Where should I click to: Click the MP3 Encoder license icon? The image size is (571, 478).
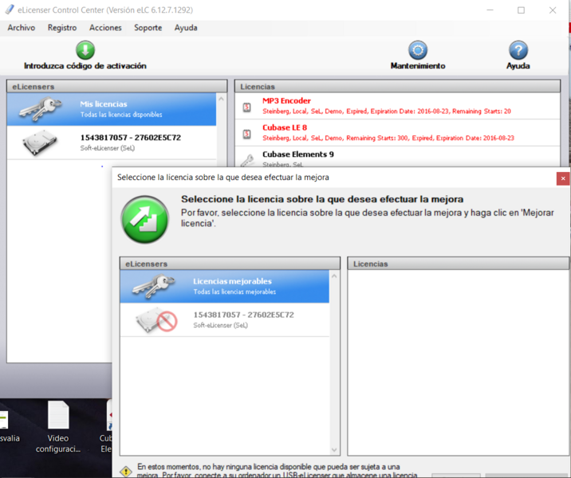pyautogui.click(x=247, y=107)
